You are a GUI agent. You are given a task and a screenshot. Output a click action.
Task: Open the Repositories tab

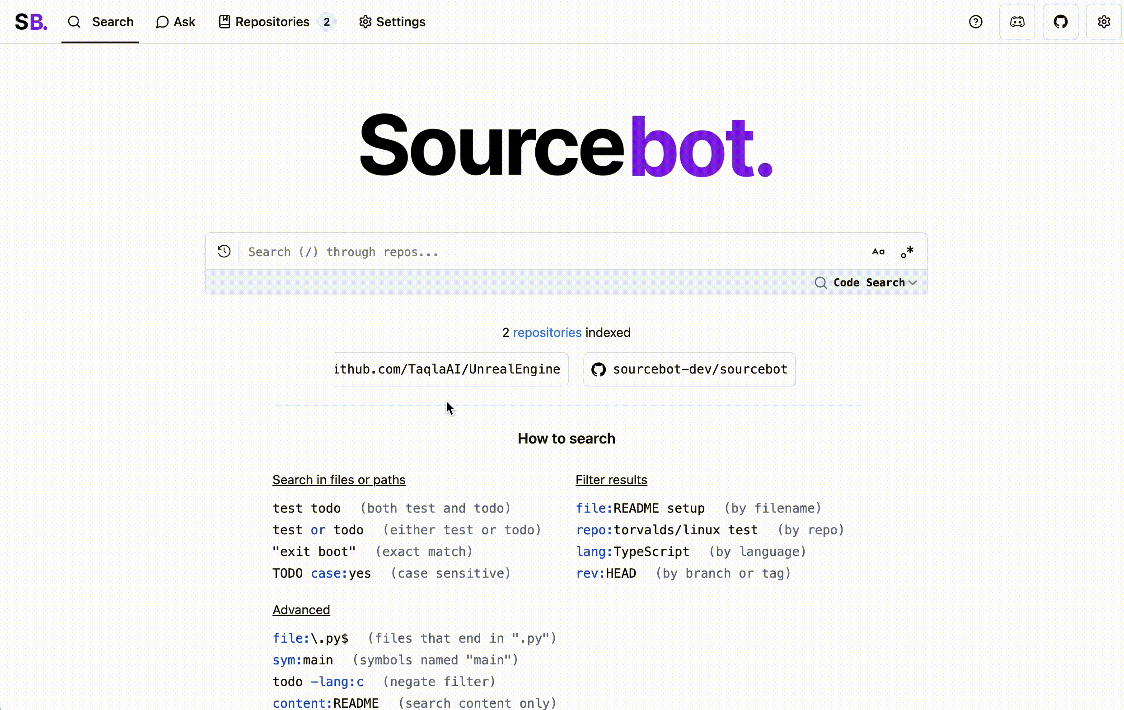272,22
